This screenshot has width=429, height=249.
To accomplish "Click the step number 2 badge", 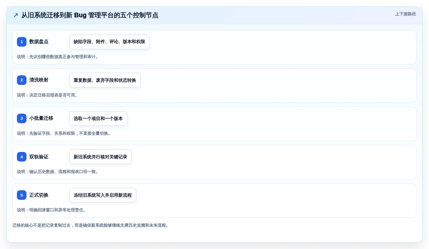I will pyautogui.click(x=22, y=80).
